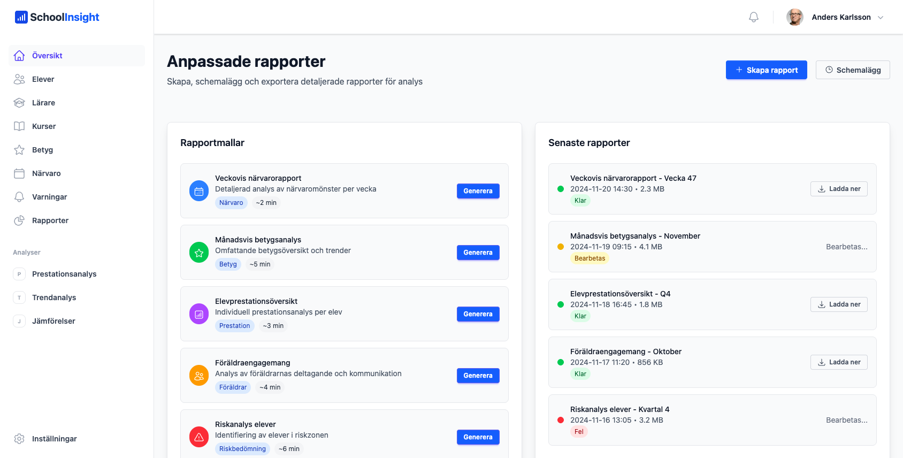Click the notification bell icon
The width and height of the screenshot is (903, 458).
753,17
